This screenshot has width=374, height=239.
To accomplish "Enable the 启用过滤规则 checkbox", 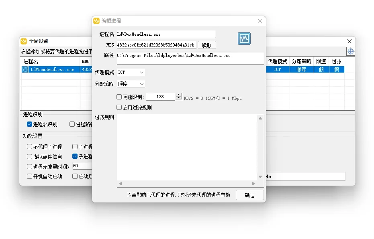I will coord(119,107).
